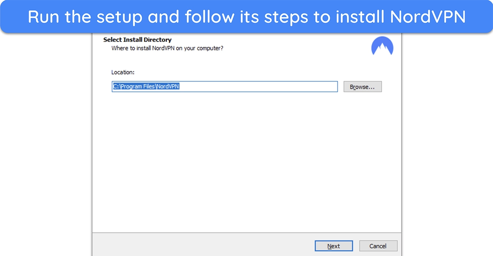Click the Next button

[x=334, y=246]
